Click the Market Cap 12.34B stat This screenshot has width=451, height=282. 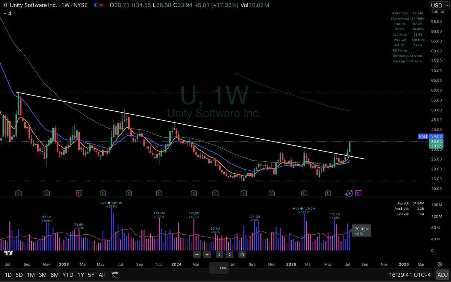pos(407,14)
